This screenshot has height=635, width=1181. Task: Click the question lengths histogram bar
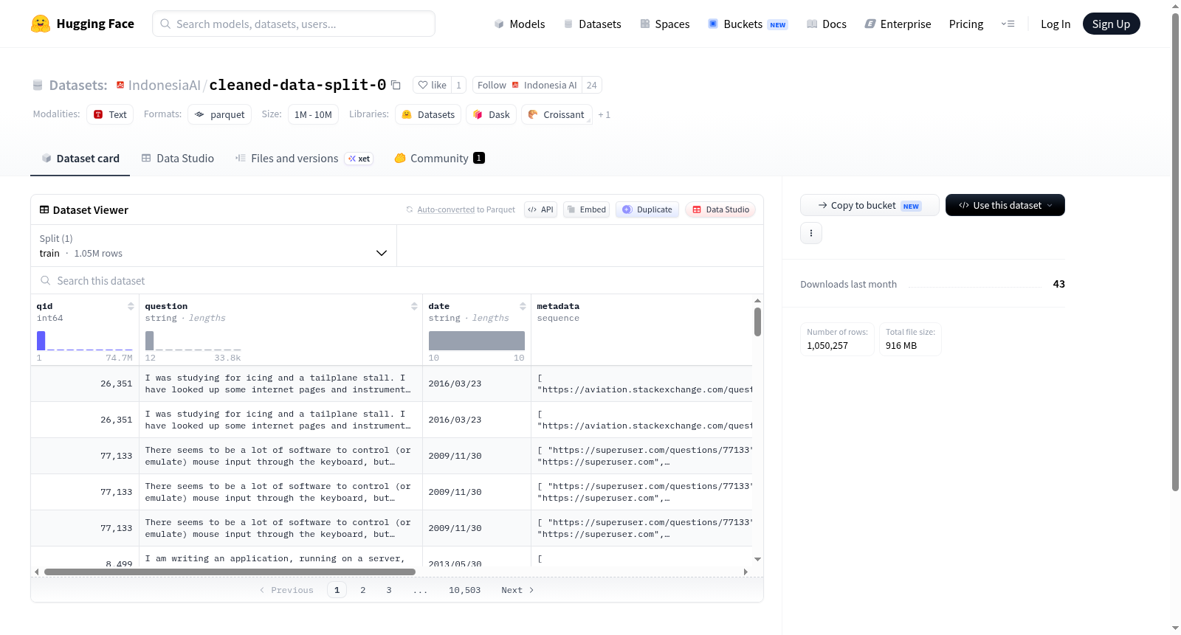pos(150,341)
